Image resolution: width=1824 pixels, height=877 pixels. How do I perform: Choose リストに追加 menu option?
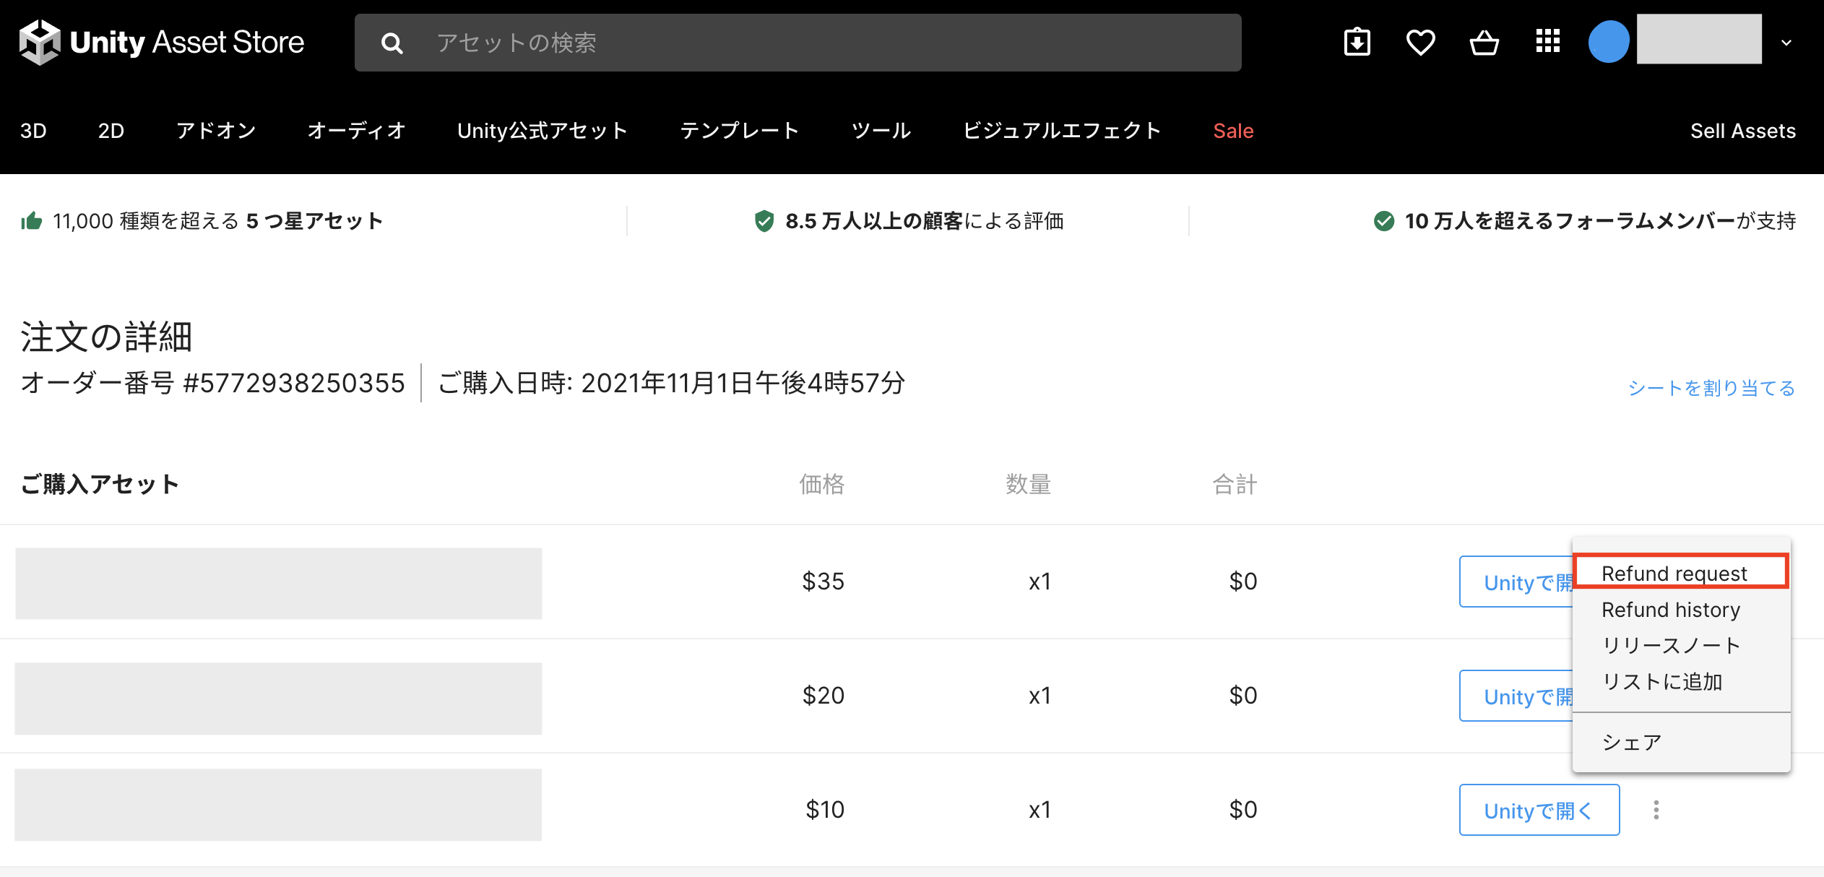[x=1661, y=681]
